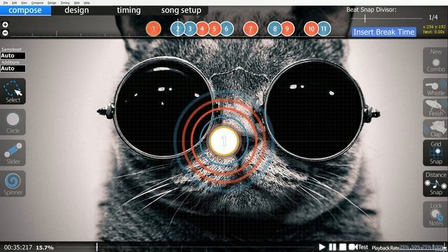Switch to the timing tab
This screenshot has height=252, width=448.
(x=129, y=10)
